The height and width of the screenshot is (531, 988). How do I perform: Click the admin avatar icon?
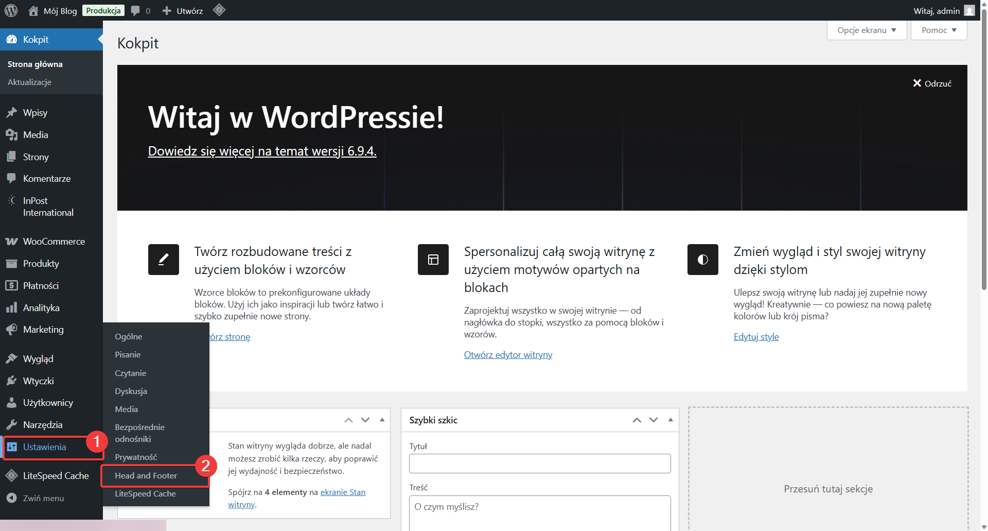point(969,11)
